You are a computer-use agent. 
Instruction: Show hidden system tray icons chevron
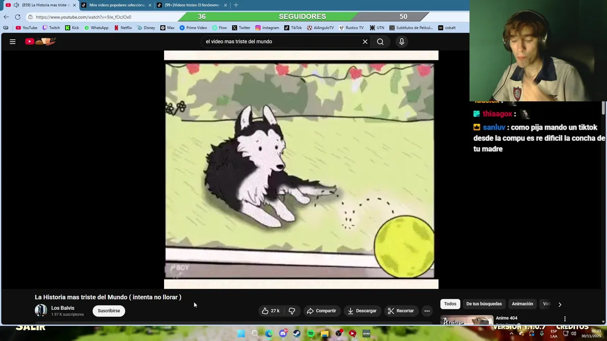pos(511,333)
